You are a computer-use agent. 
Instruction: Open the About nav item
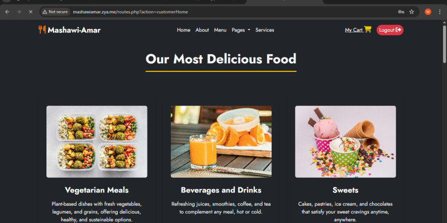point(202,30)
